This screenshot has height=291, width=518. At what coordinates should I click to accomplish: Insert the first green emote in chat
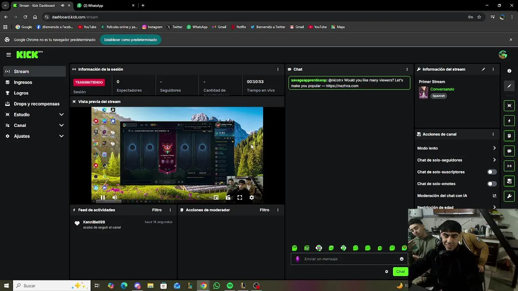pyautogui.click(x=295, y=248)
